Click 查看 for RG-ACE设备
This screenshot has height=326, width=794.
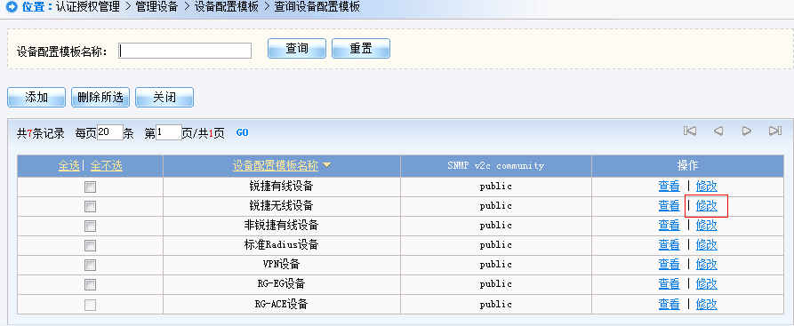tap(669, 304)
